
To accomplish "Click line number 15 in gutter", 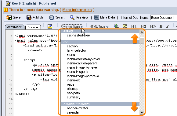I will [x=10, y=104].
